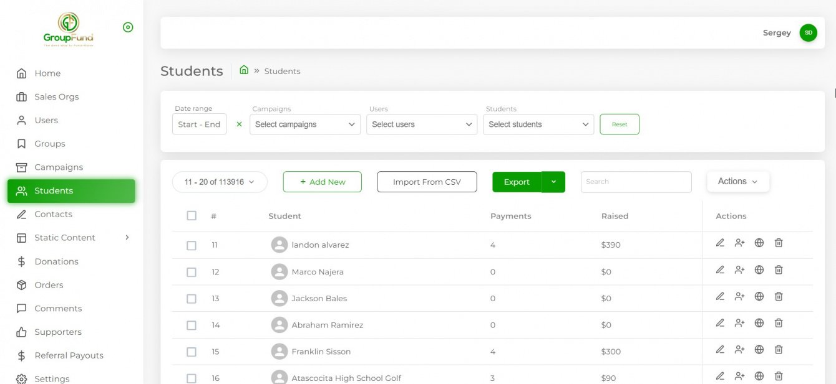Screen dimensions: 836x384
Task: Click the Add New button
Action: click(x=322, y=182)
